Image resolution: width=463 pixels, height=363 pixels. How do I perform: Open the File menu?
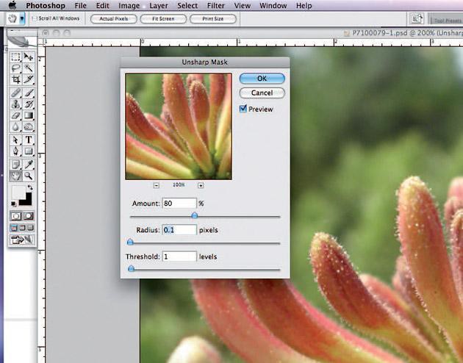pos(80,6)
